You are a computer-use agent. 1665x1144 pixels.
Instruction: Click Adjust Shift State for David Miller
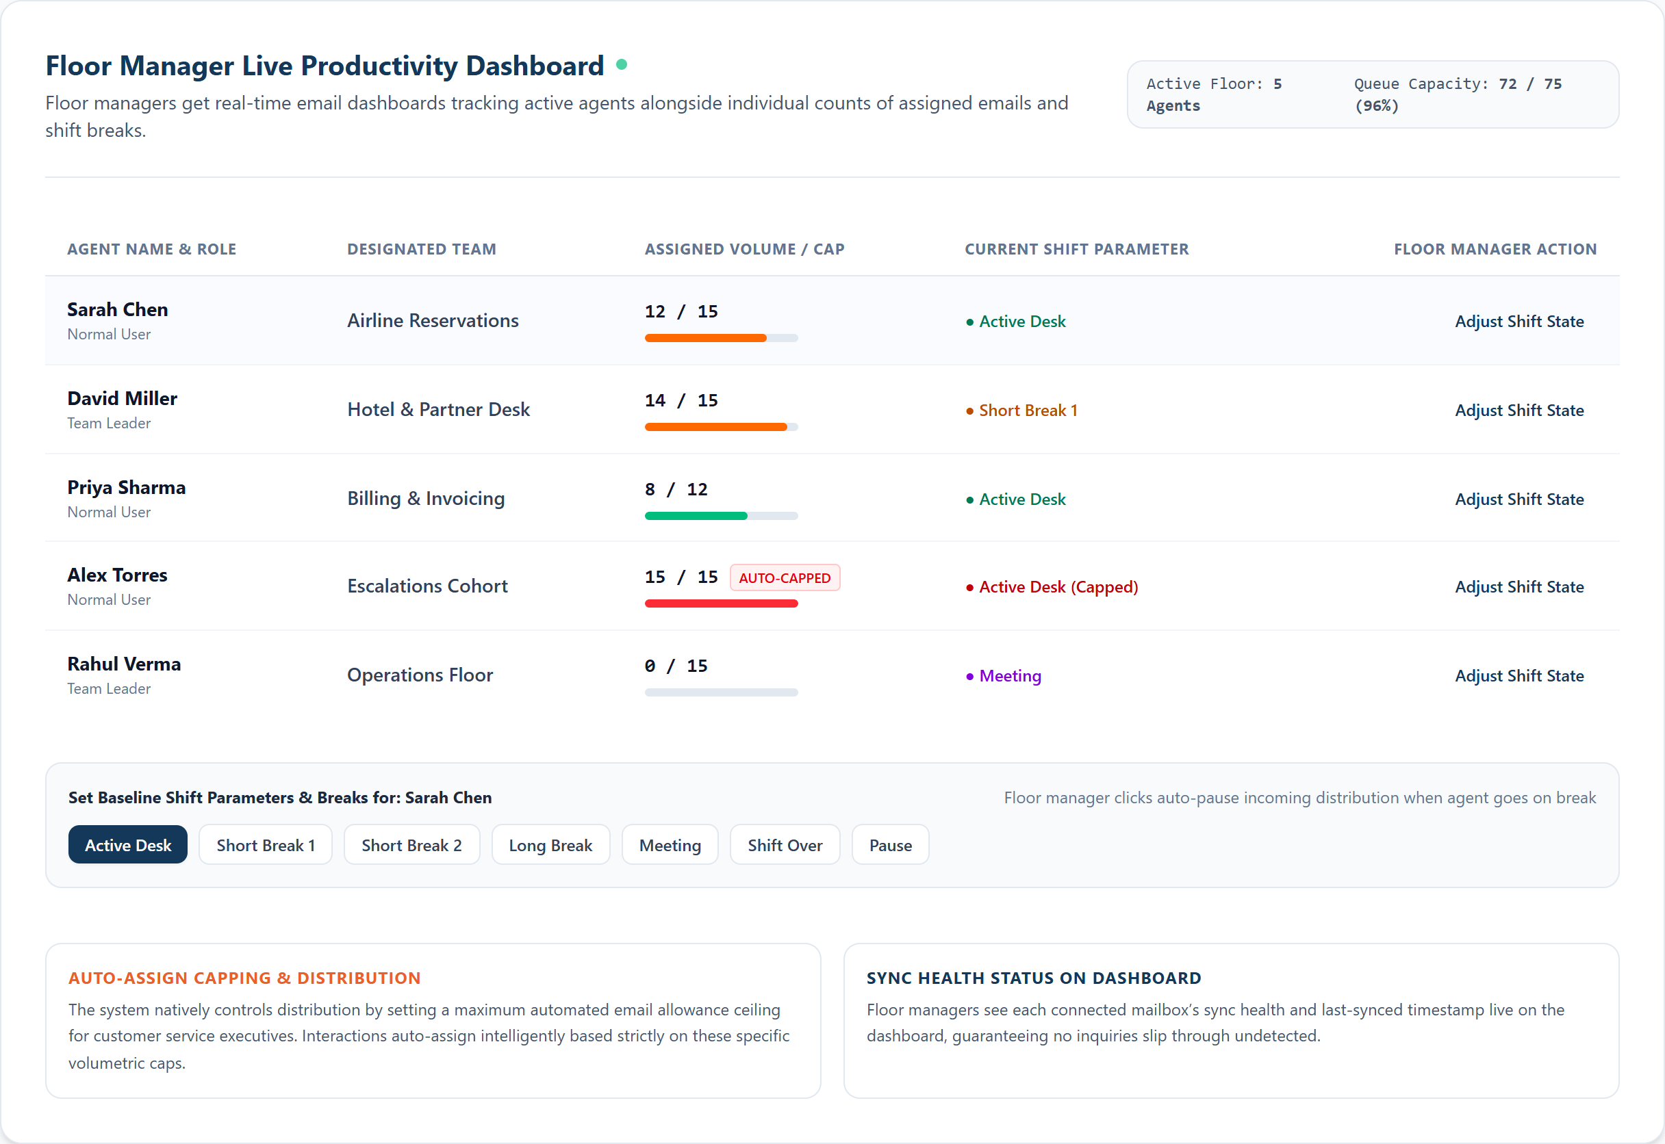point(1518,410)
